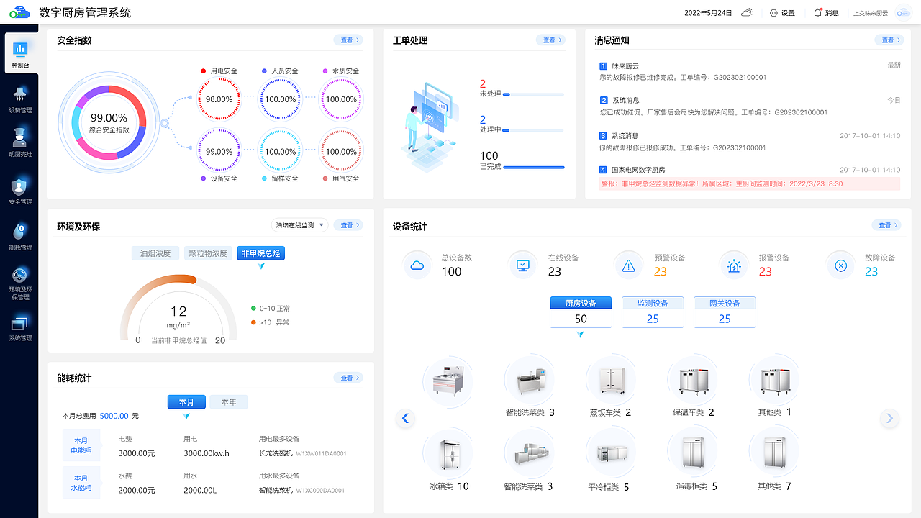Open first message from 味来厨云

[x=749, y=71]
